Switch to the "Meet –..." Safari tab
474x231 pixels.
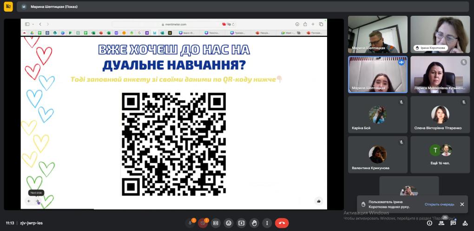pyautogui.click(x=290, y=33)
